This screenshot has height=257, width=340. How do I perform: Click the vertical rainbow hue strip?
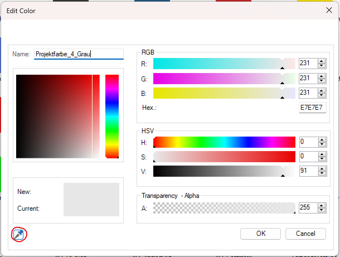click(x=112, y=116)
